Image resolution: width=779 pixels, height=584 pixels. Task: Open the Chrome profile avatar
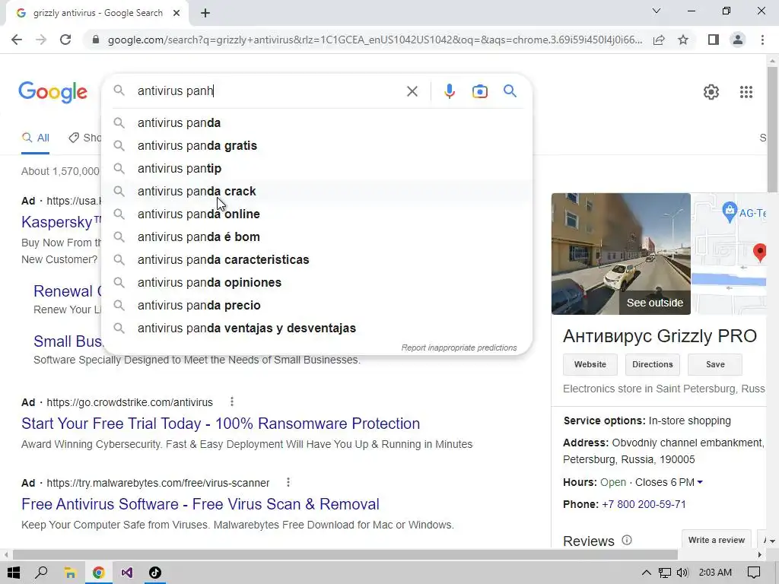(738, 40)
